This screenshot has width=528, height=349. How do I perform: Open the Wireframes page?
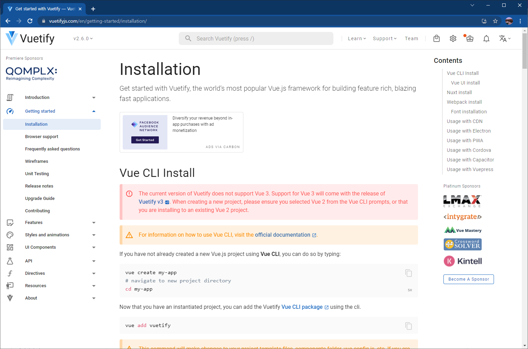point(36,161)
